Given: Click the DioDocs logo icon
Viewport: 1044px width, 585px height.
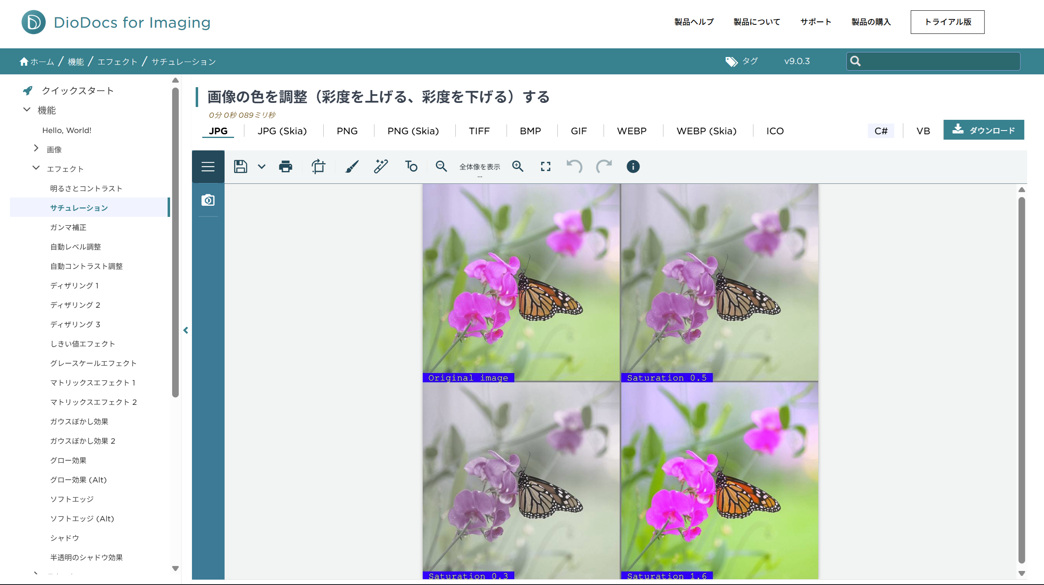Looking at the screenshot, I should [x=33, y=22].
